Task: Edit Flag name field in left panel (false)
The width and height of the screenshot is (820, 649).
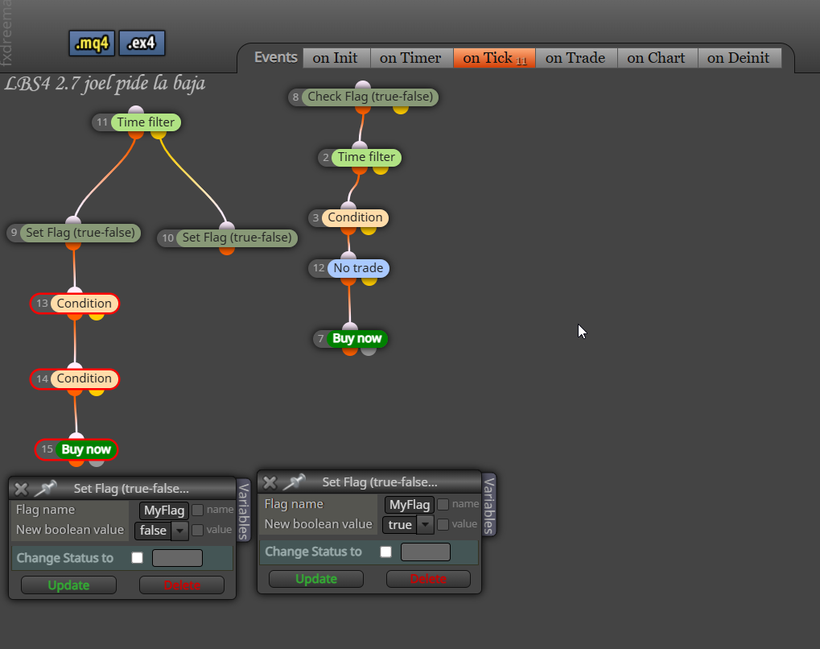Action: [164, 511]
